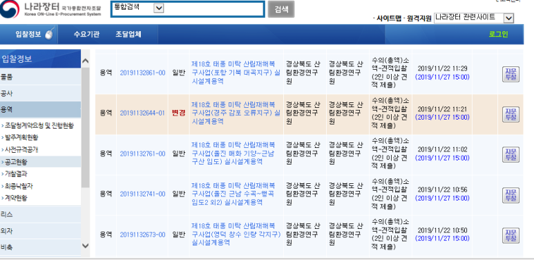Image resolution: width=534 pixels, height=260 pixels.
Task: Open 조달청계약요청 및 진행현황 submenu
Action: click(x=39, y=126)
